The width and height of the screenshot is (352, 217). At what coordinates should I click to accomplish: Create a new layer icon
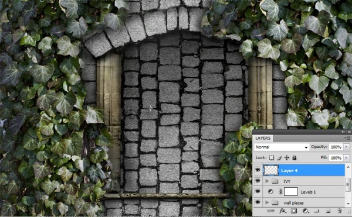(328, 211)
